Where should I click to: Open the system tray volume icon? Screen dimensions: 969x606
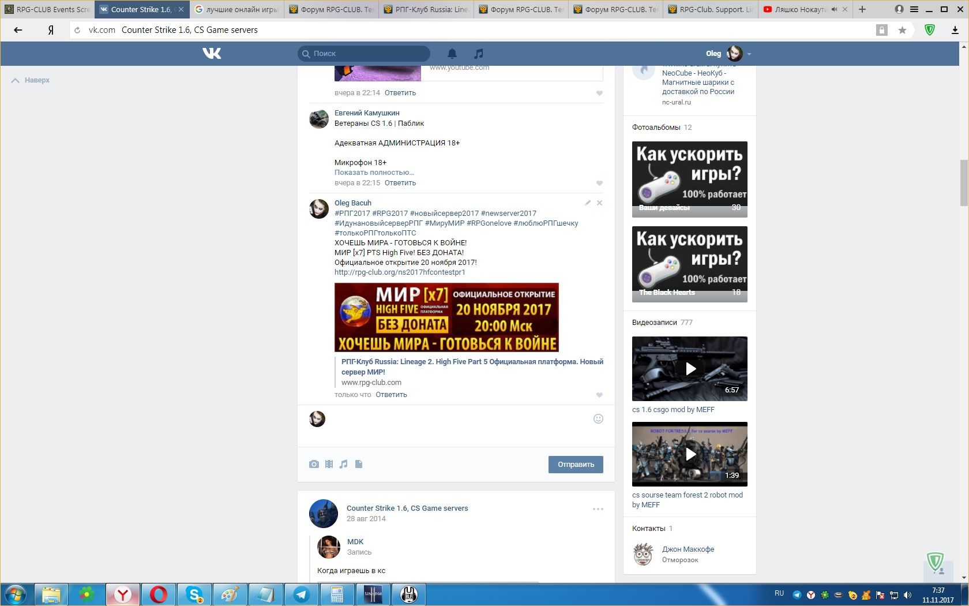tap(907, 595)
